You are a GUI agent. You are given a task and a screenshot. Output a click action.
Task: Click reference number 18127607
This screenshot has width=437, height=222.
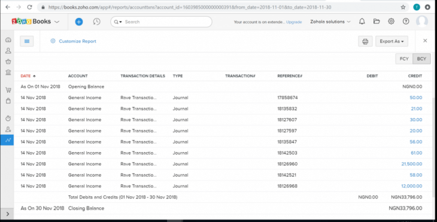(287, 120)
